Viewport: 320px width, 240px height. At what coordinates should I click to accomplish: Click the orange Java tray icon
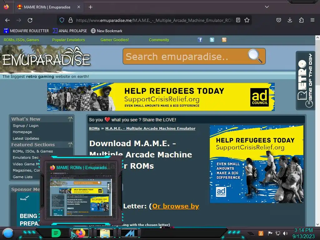(261, 233)
